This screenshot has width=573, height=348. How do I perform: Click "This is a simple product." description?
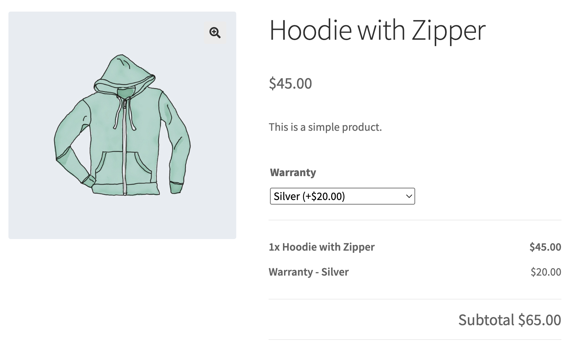point(325,127)
